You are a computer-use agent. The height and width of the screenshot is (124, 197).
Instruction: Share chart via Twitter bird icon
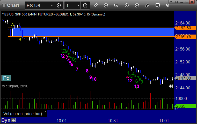167,5
